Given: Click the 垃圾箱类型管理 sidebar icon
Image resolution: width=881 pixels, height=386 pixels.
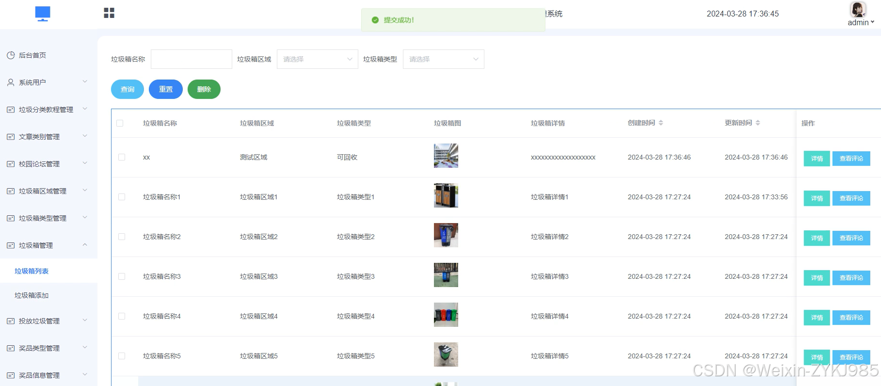Looking at the screenshot, I should 11,218.
